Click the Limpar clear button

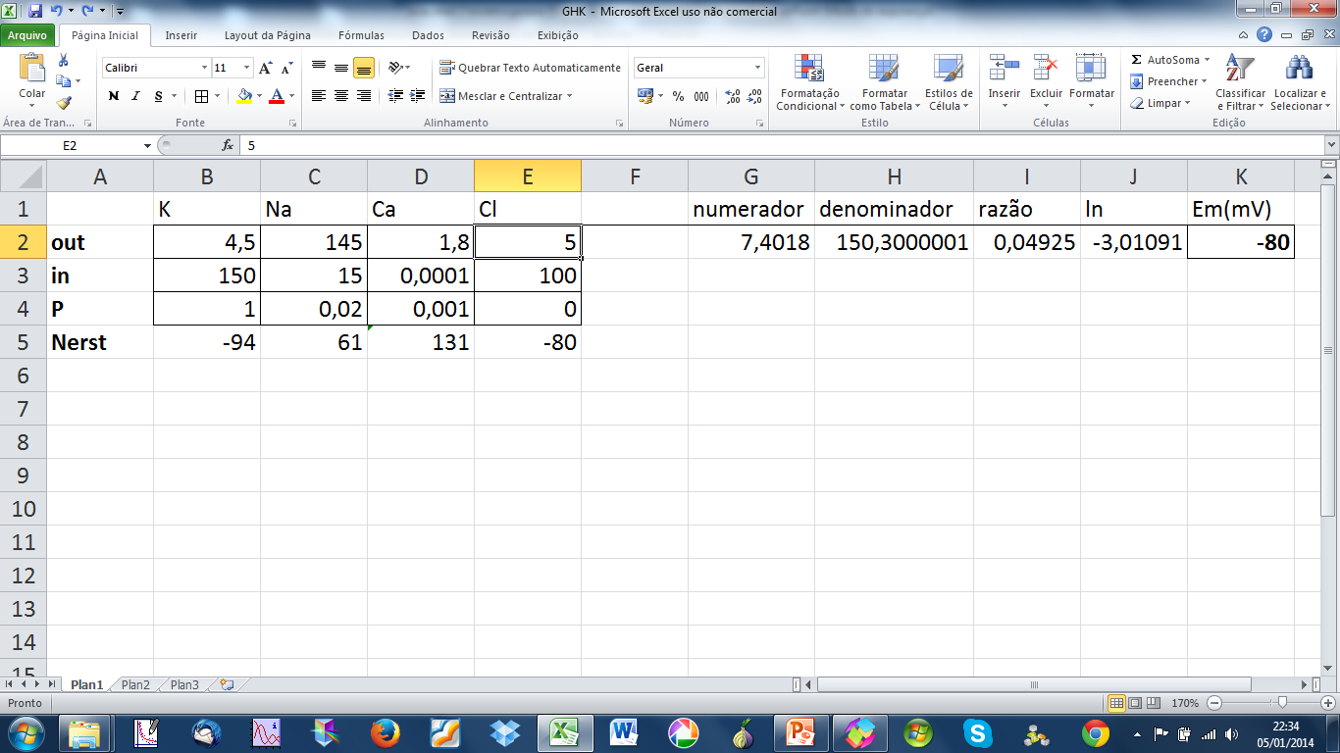click(1162, 103)
